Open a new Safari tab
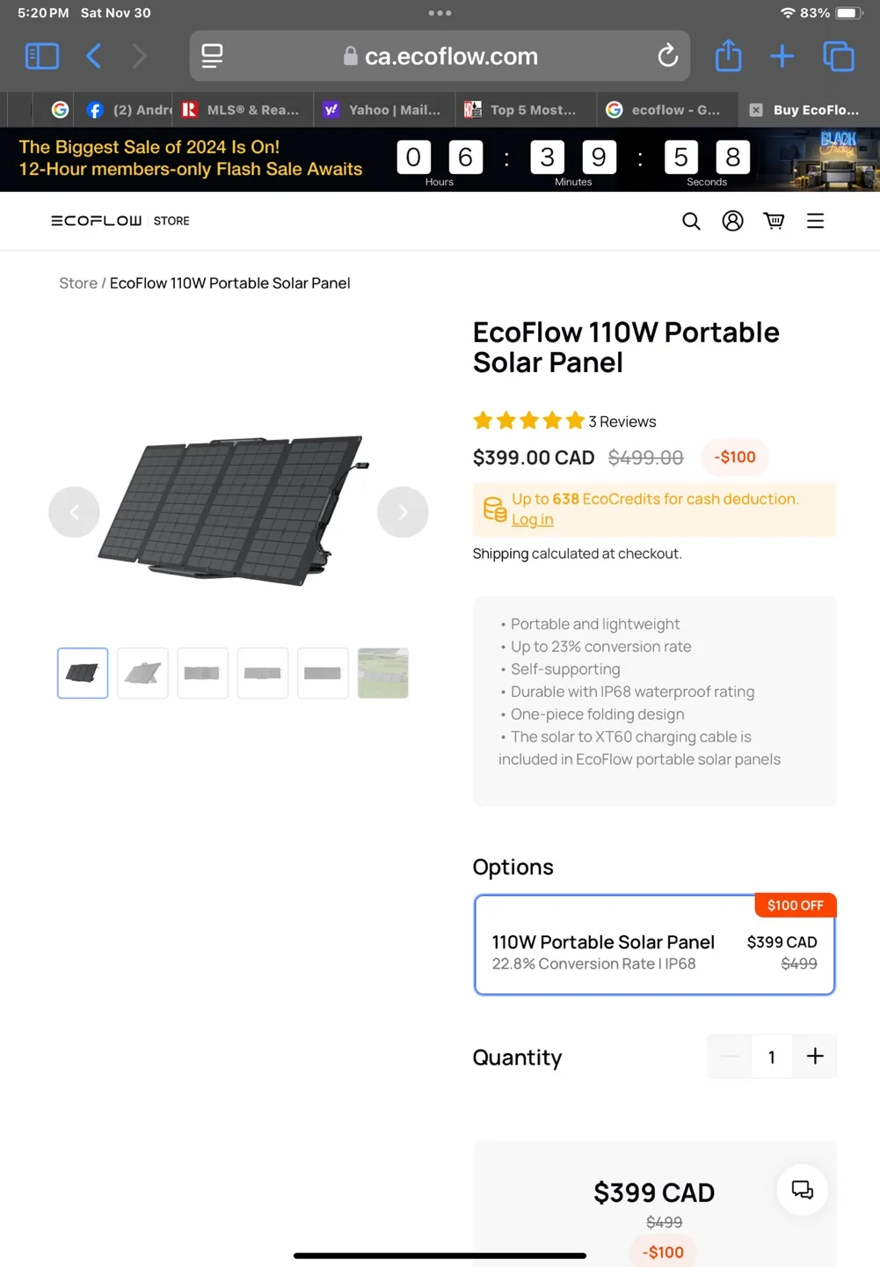The image size is (880, 1267). 782,56
